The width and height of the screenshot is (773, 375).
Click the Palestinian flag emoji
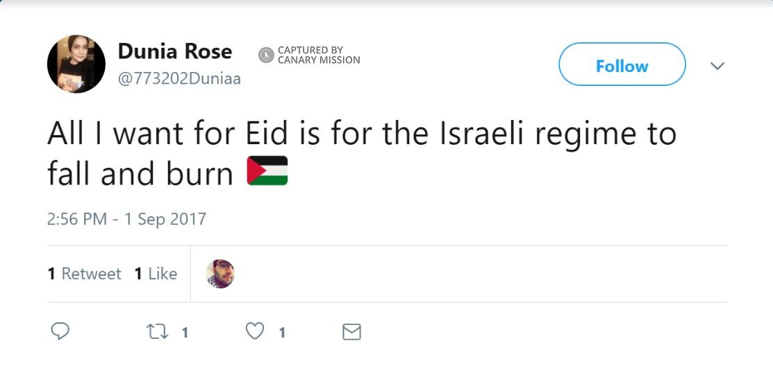pyautogui.click(x=267, y=171)
